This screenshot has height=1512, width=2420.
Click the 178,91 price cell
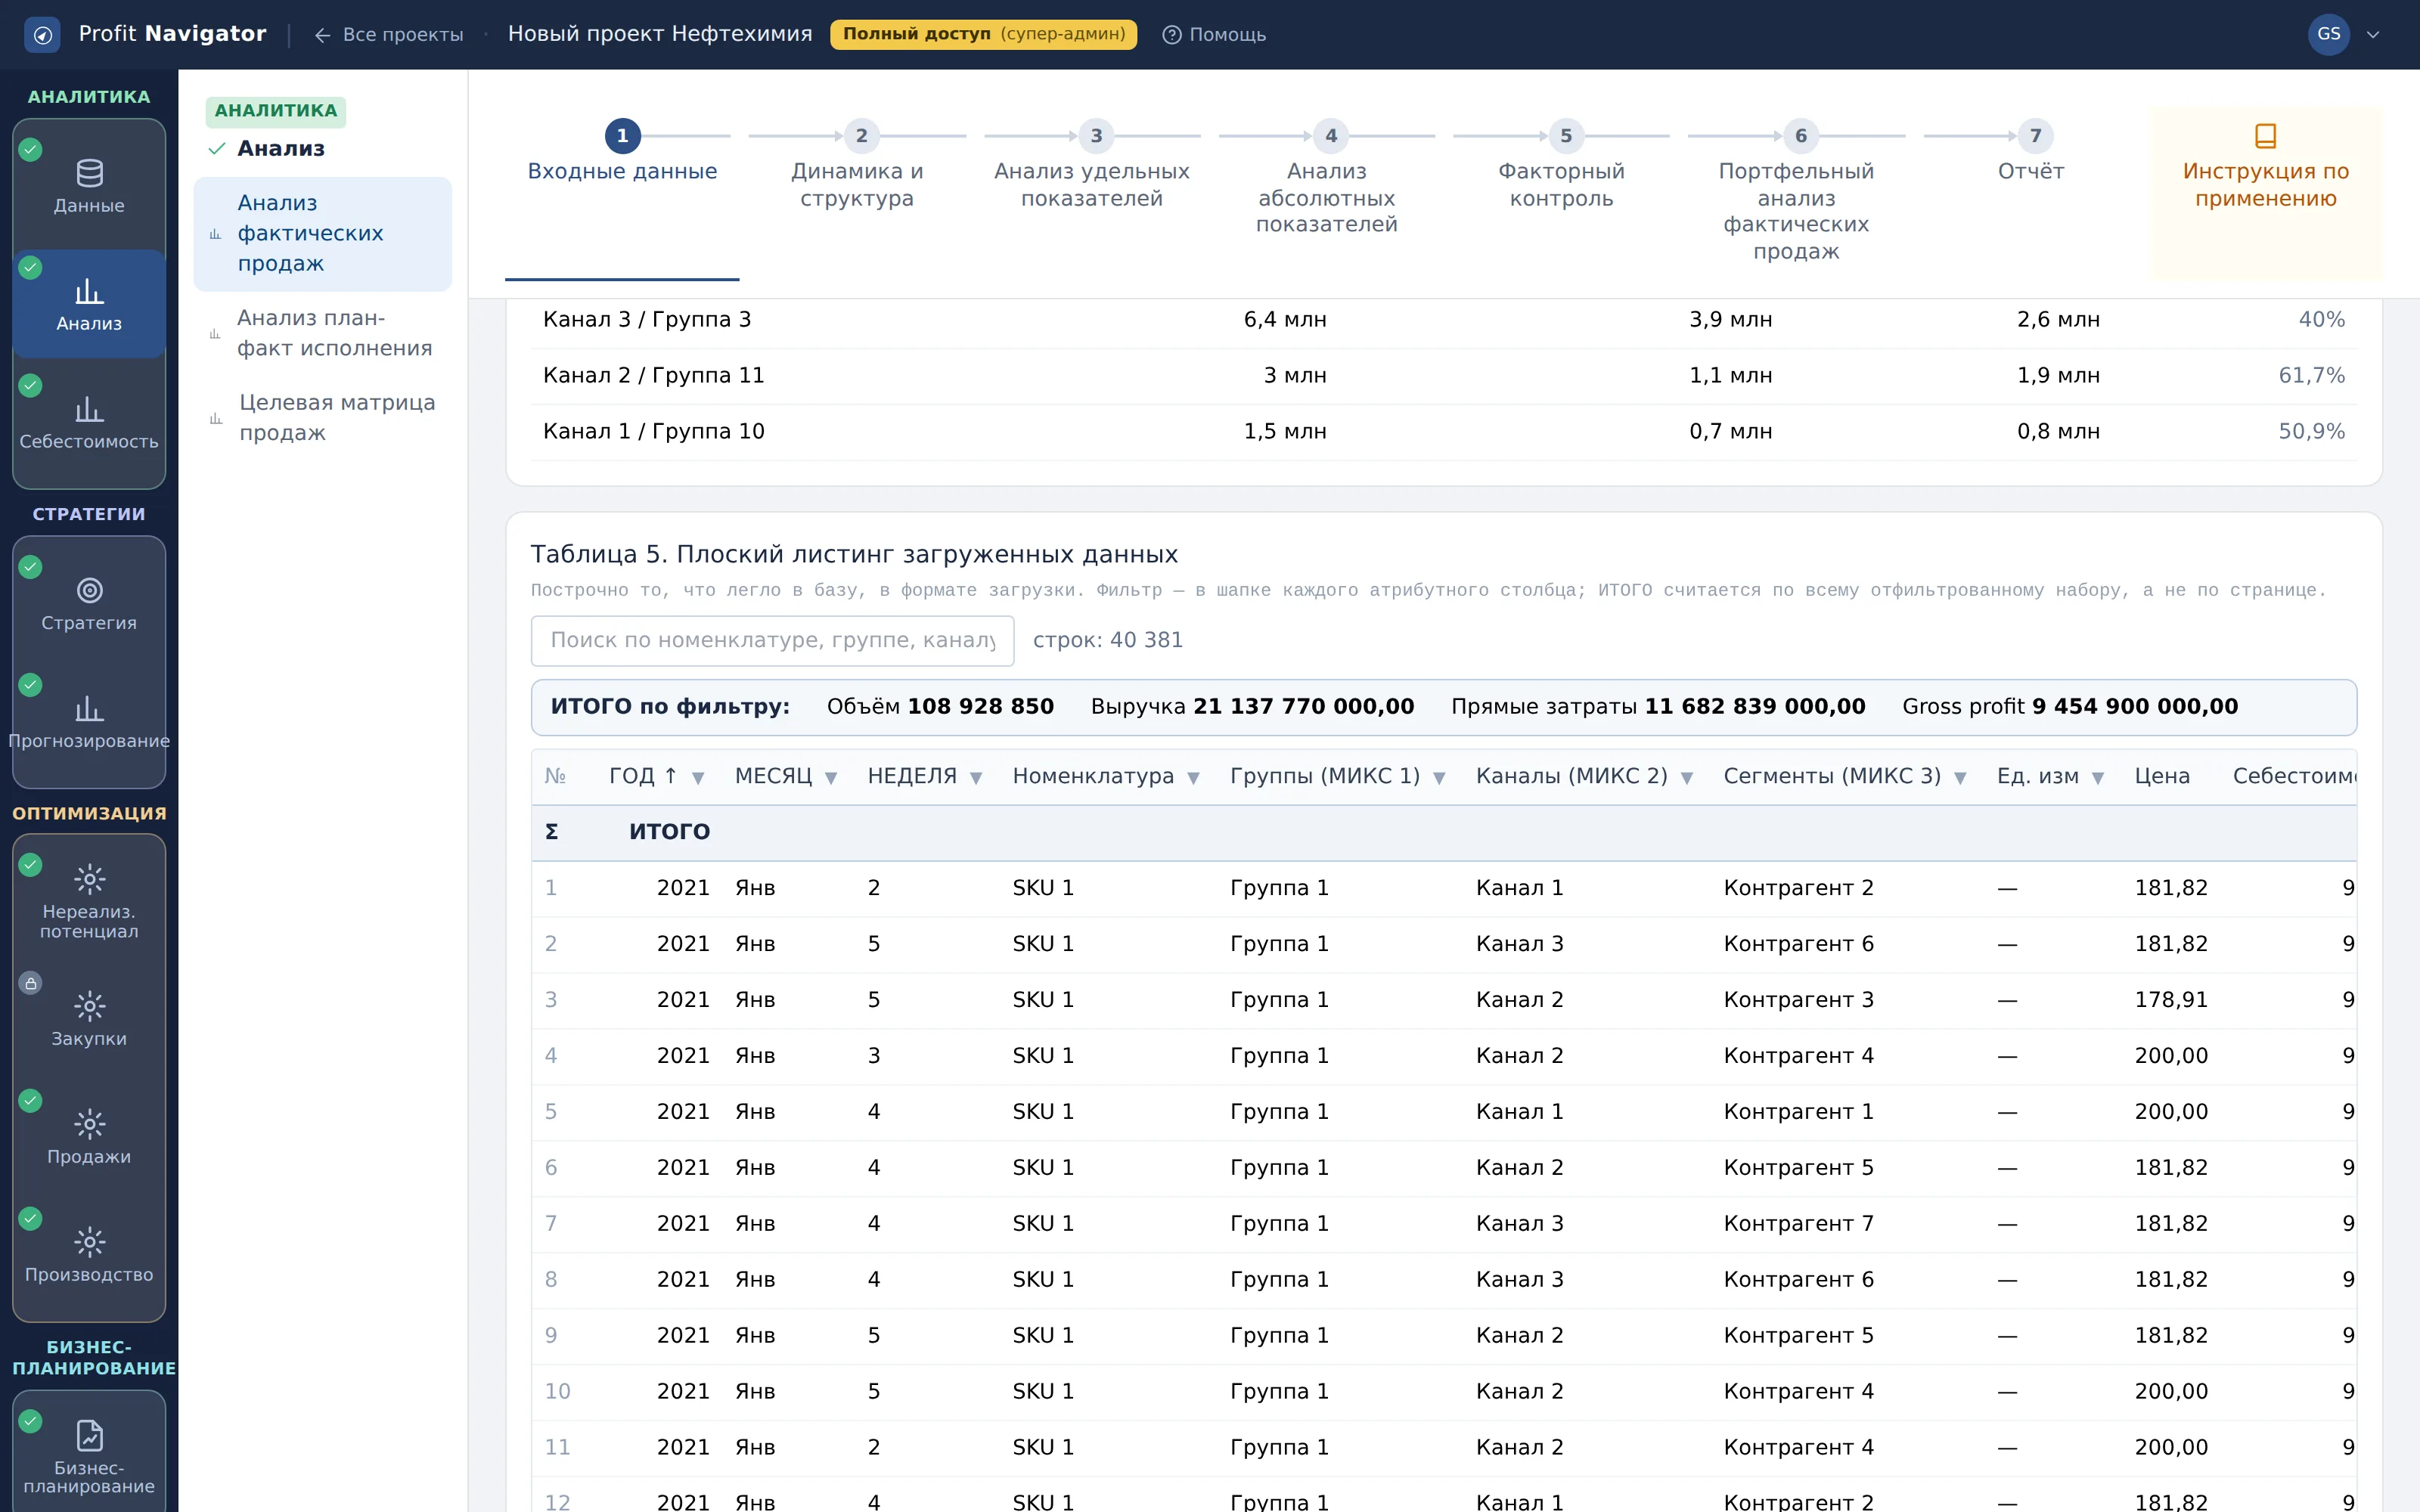2171,1000
